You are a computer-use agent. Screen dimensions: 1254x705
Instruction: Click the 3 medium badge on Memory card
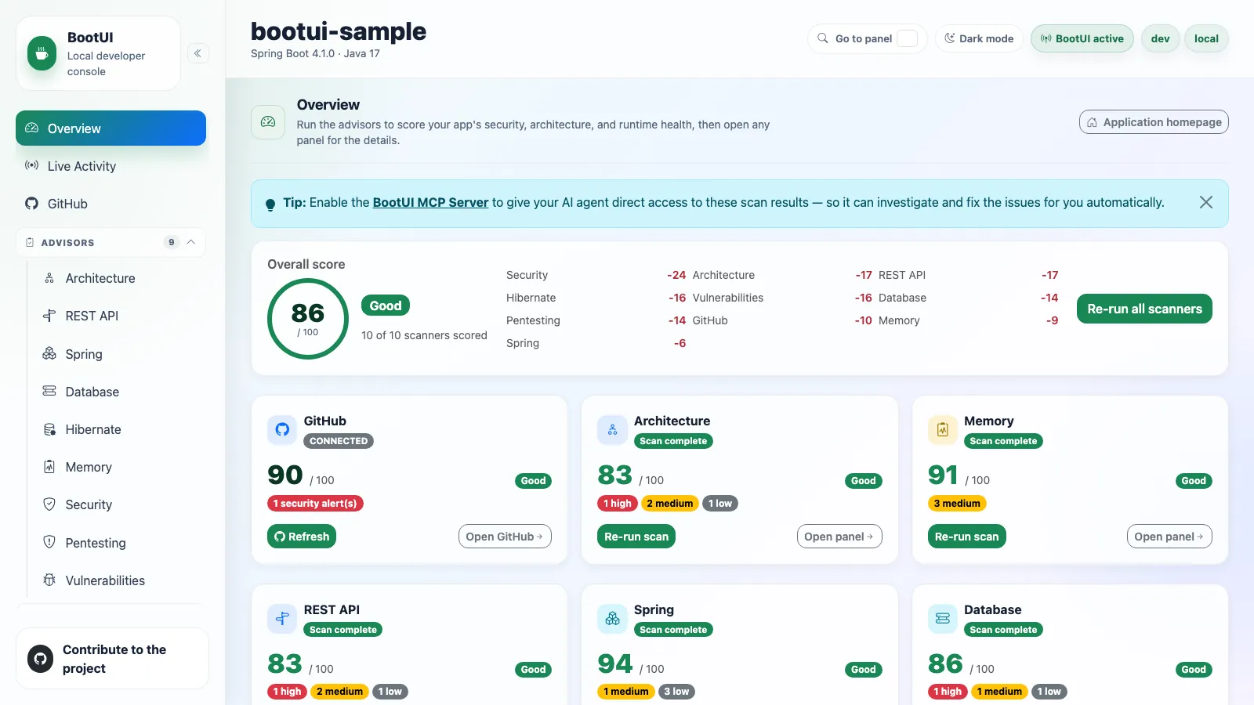[x=957, y=504]
